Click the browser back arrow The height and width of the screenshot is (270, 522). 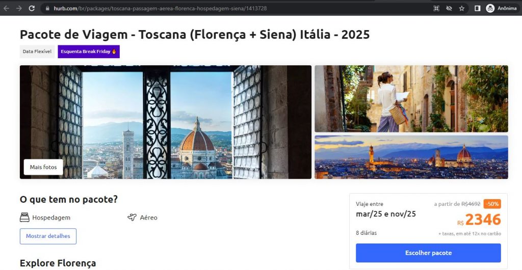(6, 8)
